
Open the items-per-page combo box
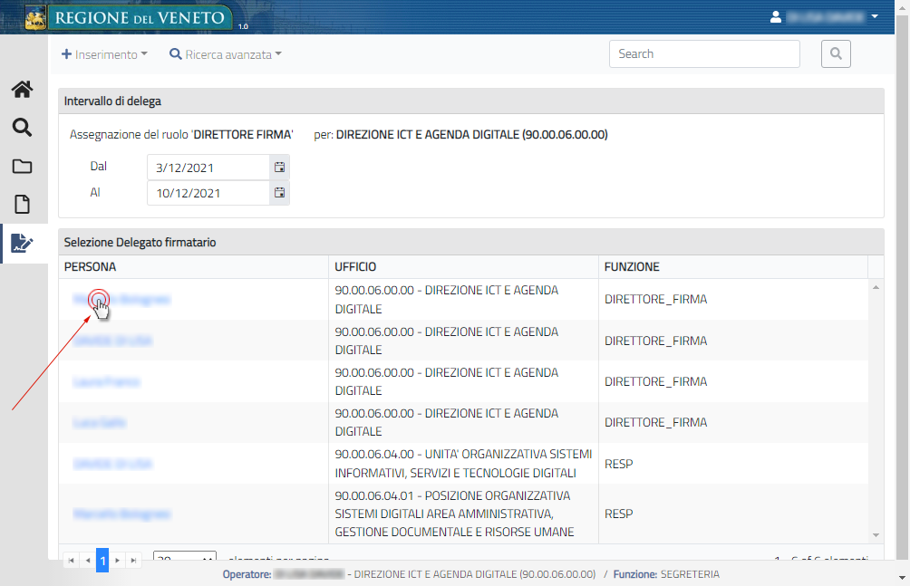[185, 558]
